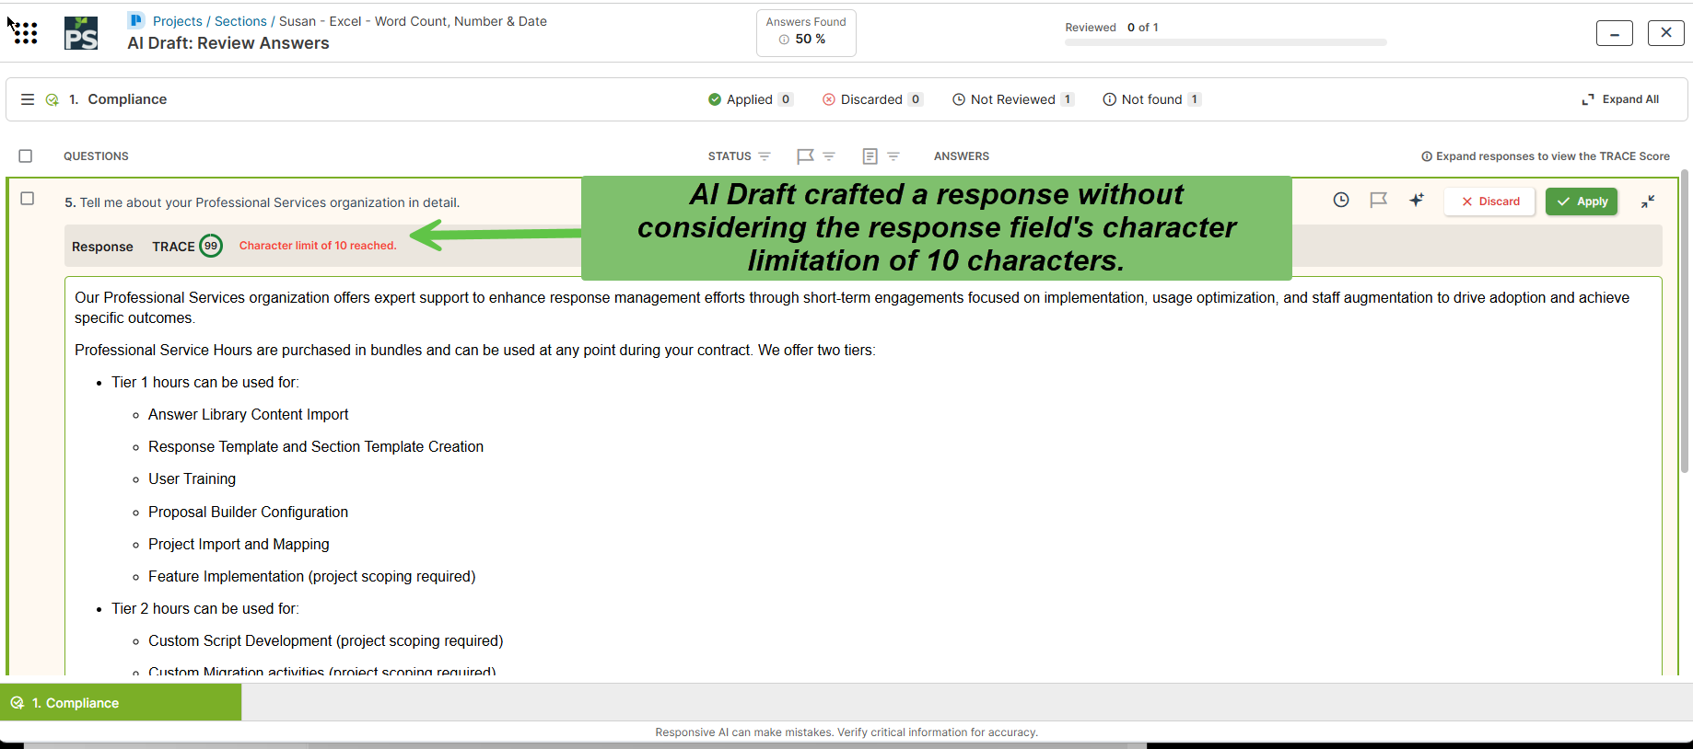Image resolution: width=1693 pixels, height=749 pixels.
Task: Open the flag column filter
Action: (829, 156)
